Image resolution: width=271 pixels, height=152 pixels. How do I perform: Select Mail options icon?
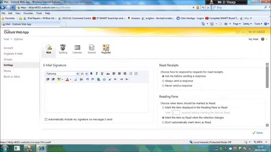tap(49, 49)
